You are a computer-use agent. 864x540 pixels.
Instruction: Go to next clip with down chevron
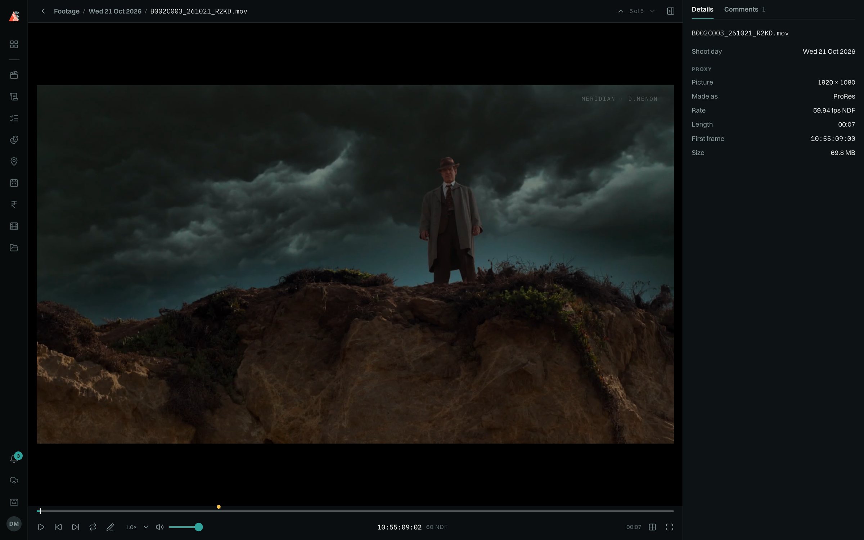652,11
